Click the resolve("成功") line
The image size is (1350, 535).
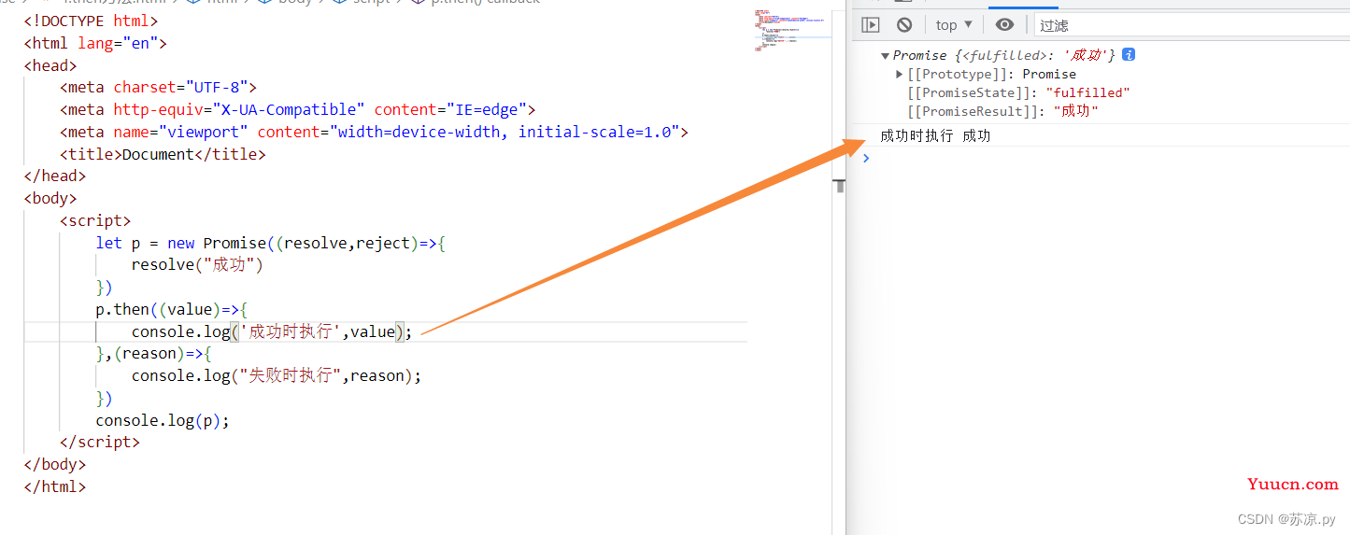pos(197,265)
